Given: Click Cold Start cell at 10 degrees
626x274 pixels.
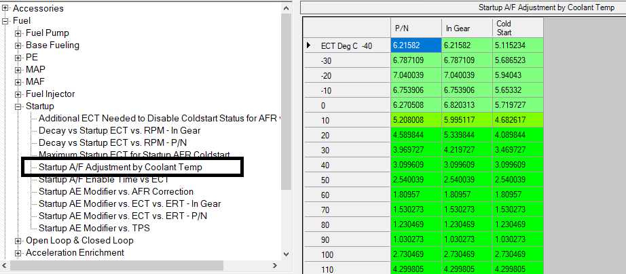Looking at the screenshot, I should (518, 119).
